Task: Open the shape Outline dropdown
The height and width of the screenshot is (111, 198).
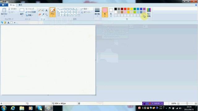Action: 85,9
